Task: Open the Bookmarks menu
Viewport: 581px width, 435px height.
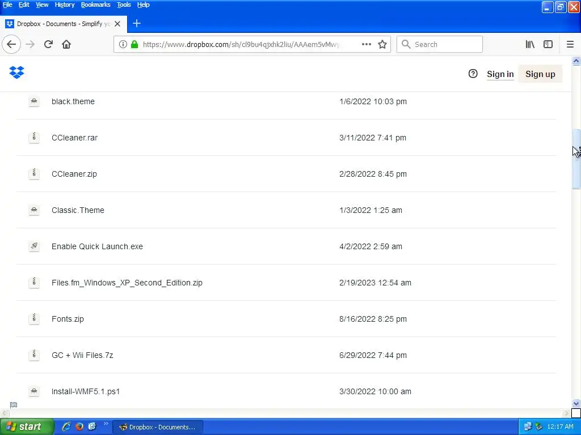Action: [95, 5]
